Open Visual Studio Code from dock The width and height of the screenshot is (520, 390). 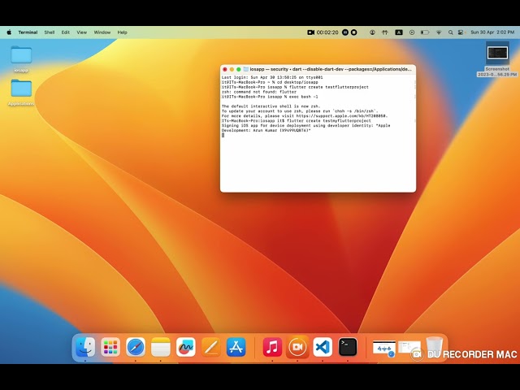pyautogui.click(x=323, y=347)
